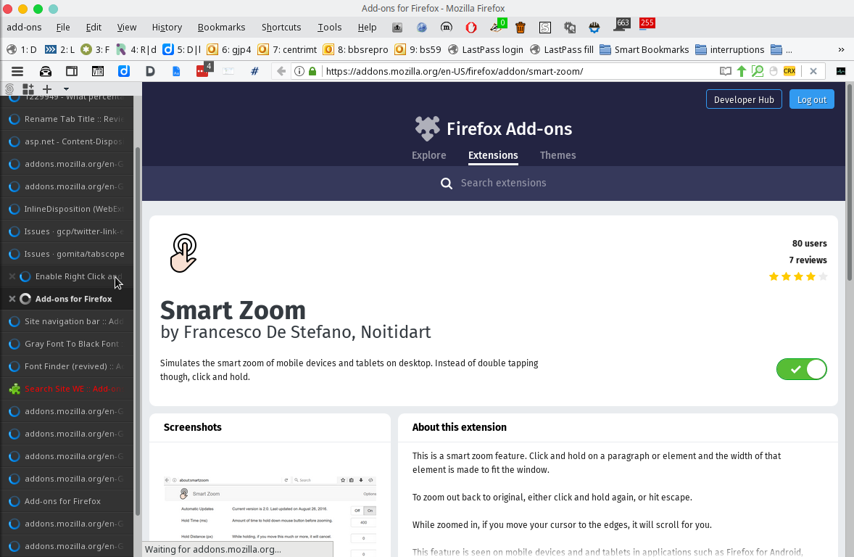854x557 pixels.
Task: Click the blue 'd' toolbar icon
Action: pos(124,71)
